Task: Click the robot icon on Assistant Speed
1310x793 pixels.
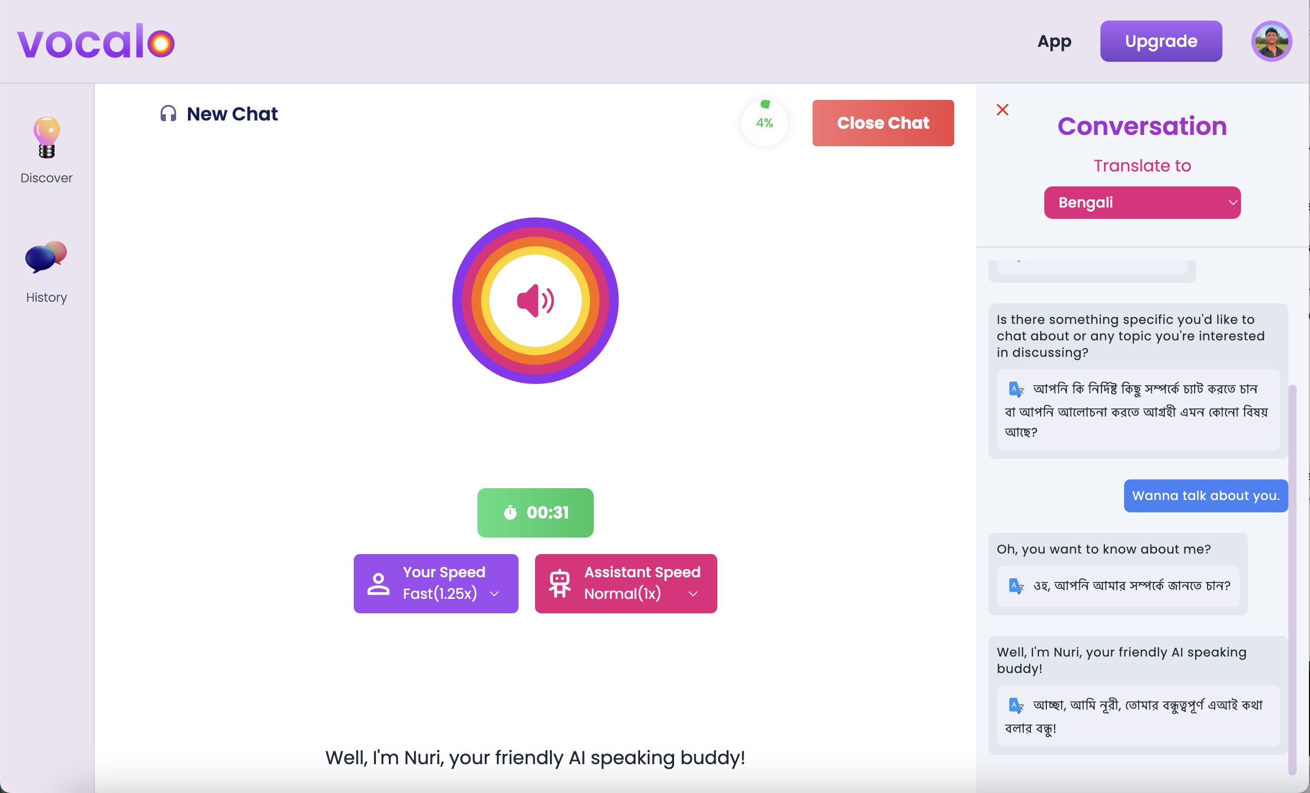Action: coord(559,583)
